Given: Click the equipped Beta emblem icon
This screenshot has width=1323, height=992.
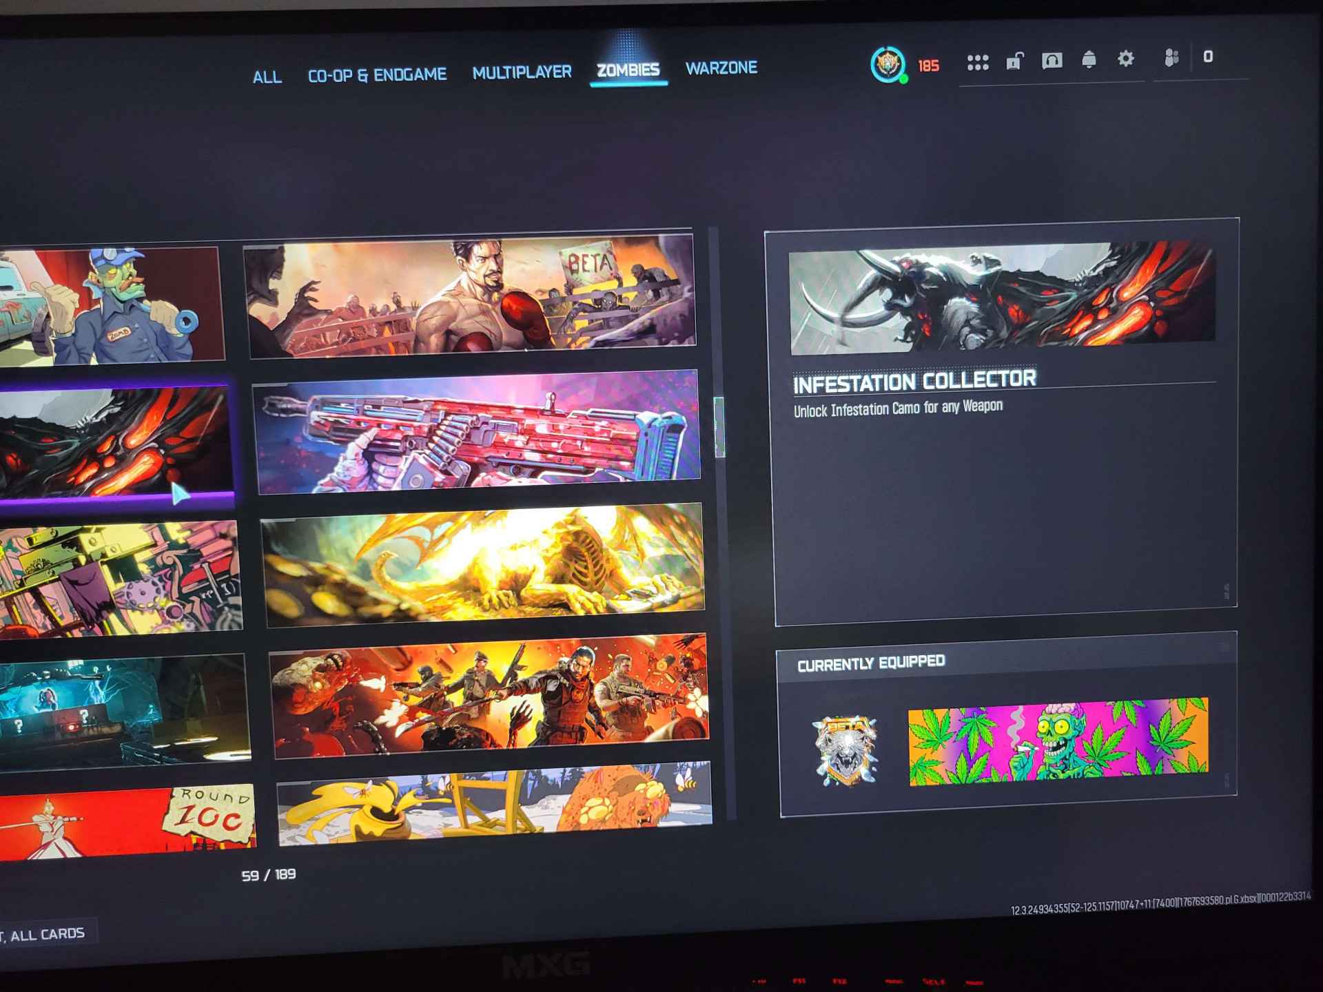Looking at the screenshot, I should pyautogui.click(x=845, y=751).
